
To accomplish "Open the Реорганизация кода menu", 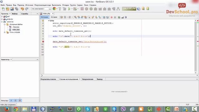I will coord(43,5).
